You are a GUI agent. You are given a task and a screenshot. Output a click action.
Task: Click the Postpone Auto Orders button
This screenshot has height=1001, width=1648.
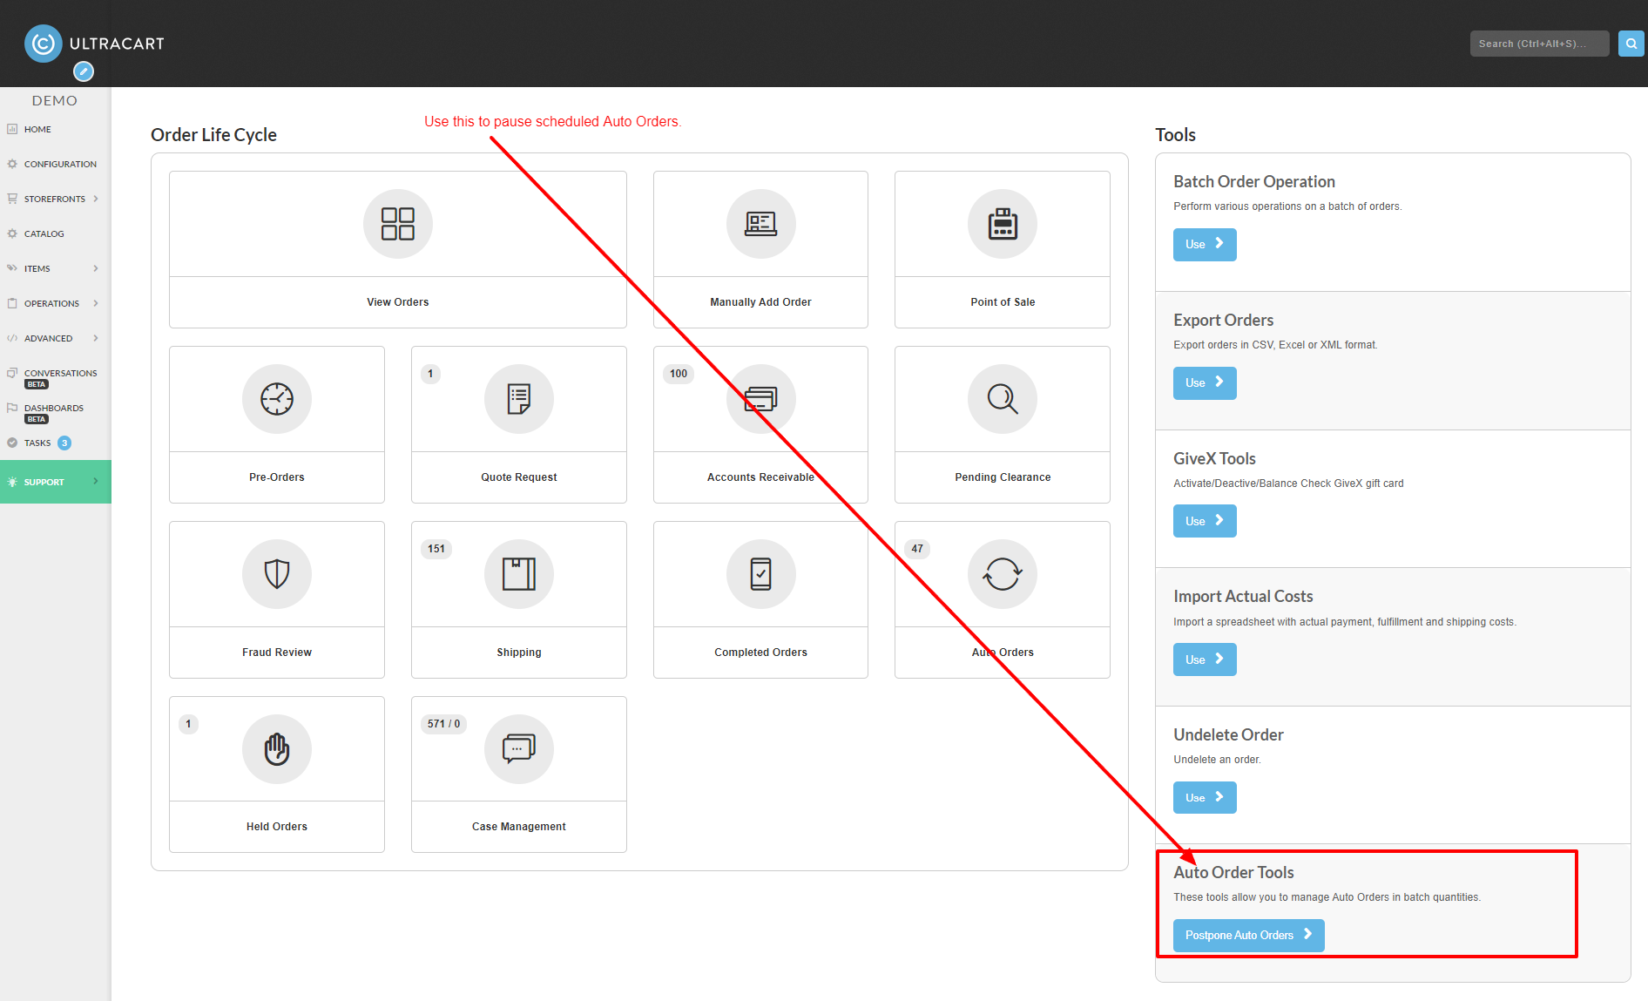[1248, 936]
